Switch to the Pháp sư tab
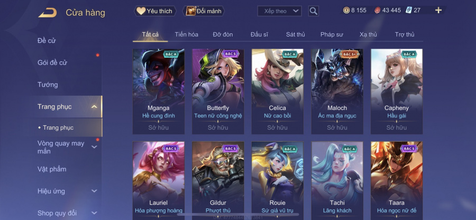The width and height of the screenshot is (476, 220). (x=332, y=34)
